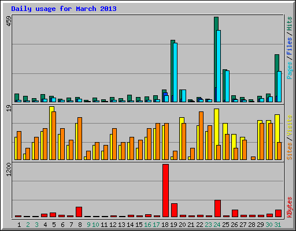Click the orange "Sites" legend label
The image size is (296, 231).
click(x=290, y=151)
